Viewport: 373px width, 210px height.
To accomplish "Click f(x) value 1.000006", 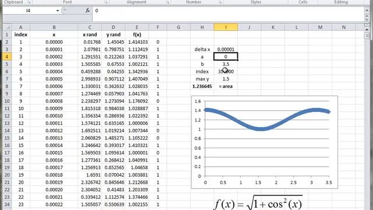I will (x=137, y=123).
